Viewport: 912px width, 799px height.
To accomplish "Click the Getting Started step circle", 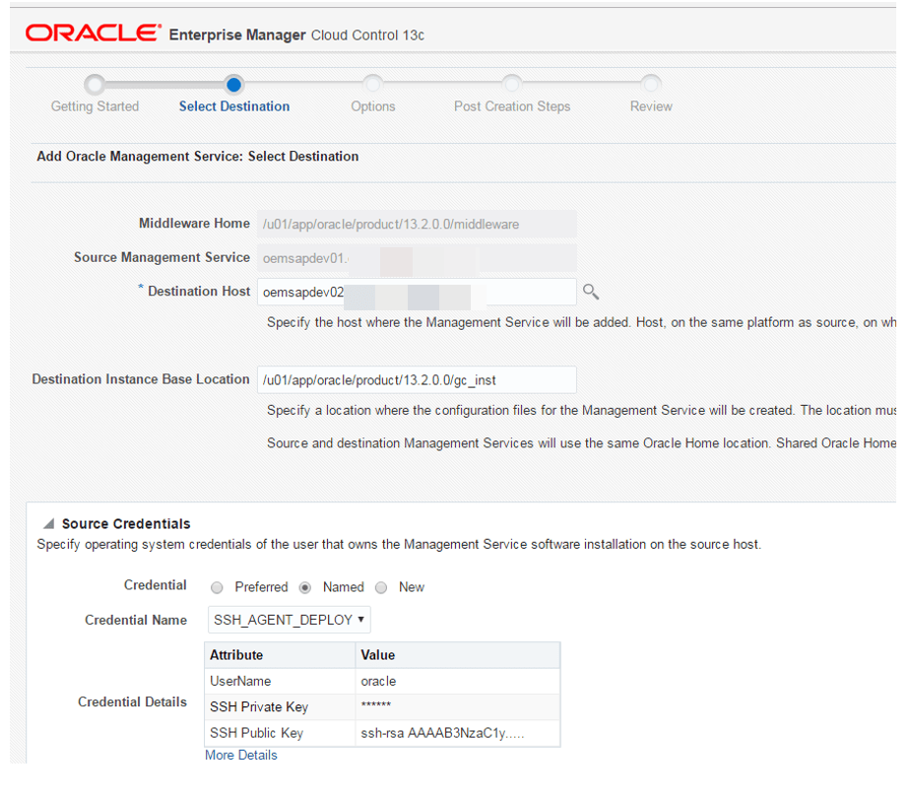I will click(95, 85).
